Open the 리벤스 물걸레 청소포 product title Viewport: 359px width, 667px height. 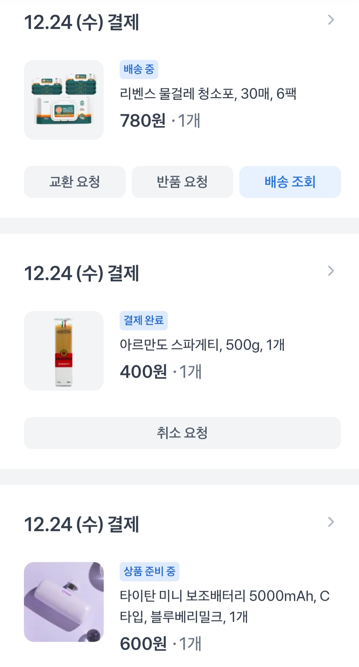208,94
